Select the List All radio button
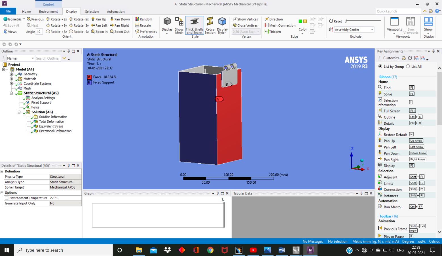 click(x=408, y=66)
